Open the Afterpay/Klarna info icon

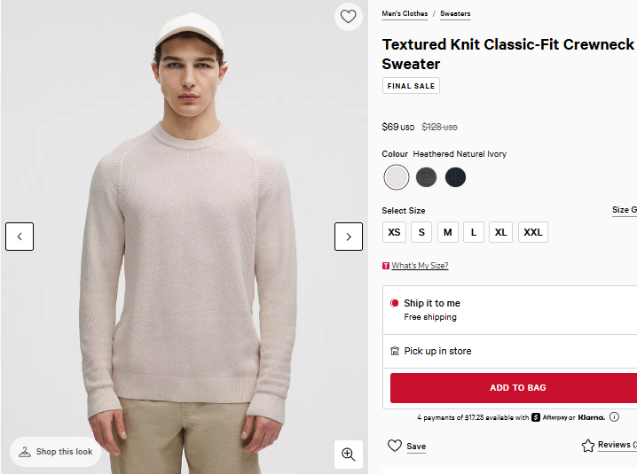pyautogui.click(x=614, y=417)
